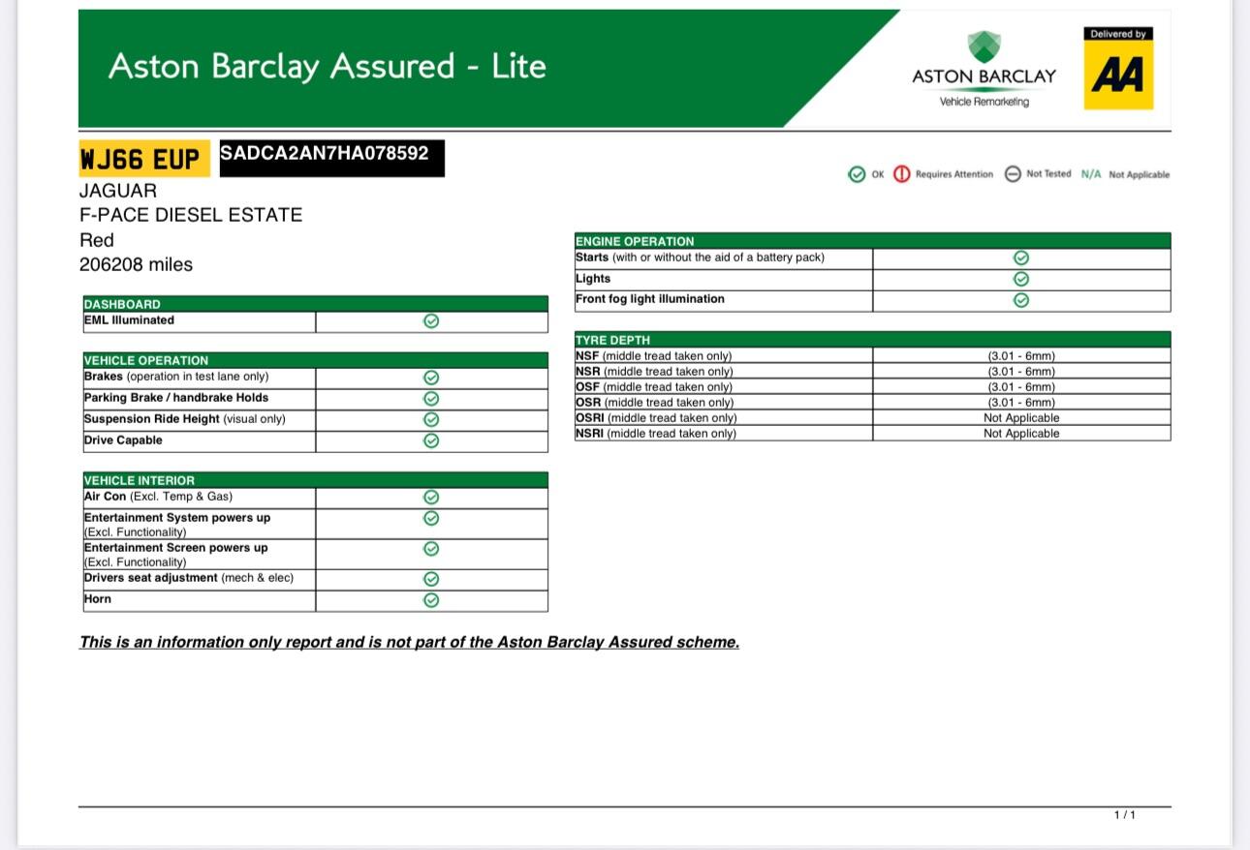
Task: Click the AA yellow logo
Action: (x=1118, y=74)
